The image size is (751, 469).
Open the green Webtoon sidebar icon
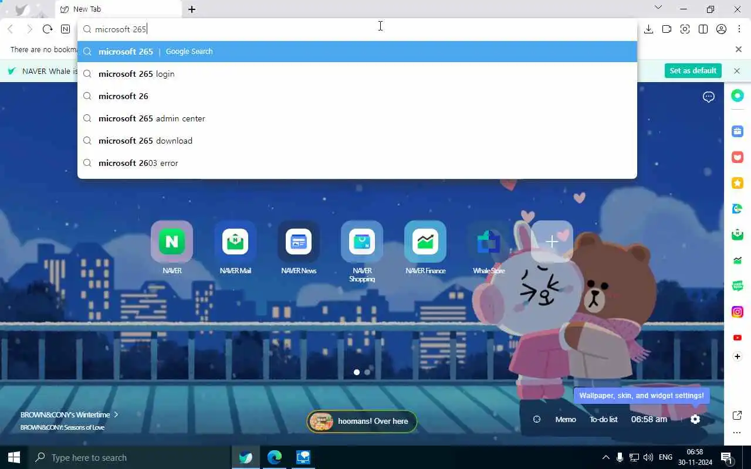coord(738,286)
